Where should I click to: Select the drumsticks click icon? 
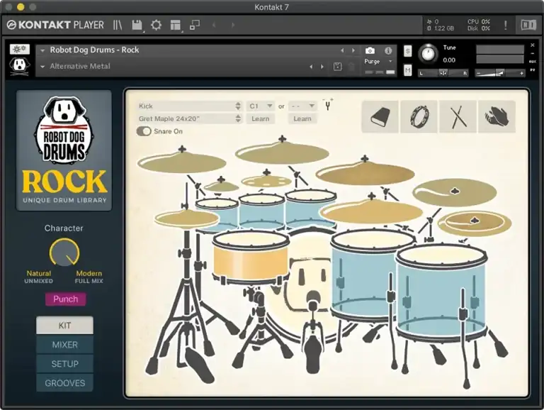click(458, 116)
